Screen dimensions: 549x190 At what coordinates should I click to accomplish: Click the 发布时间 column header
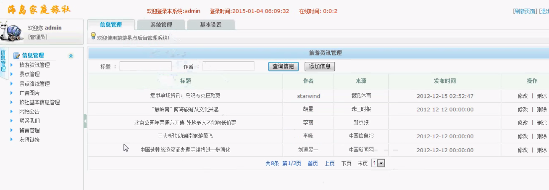(x=445, y=81)
